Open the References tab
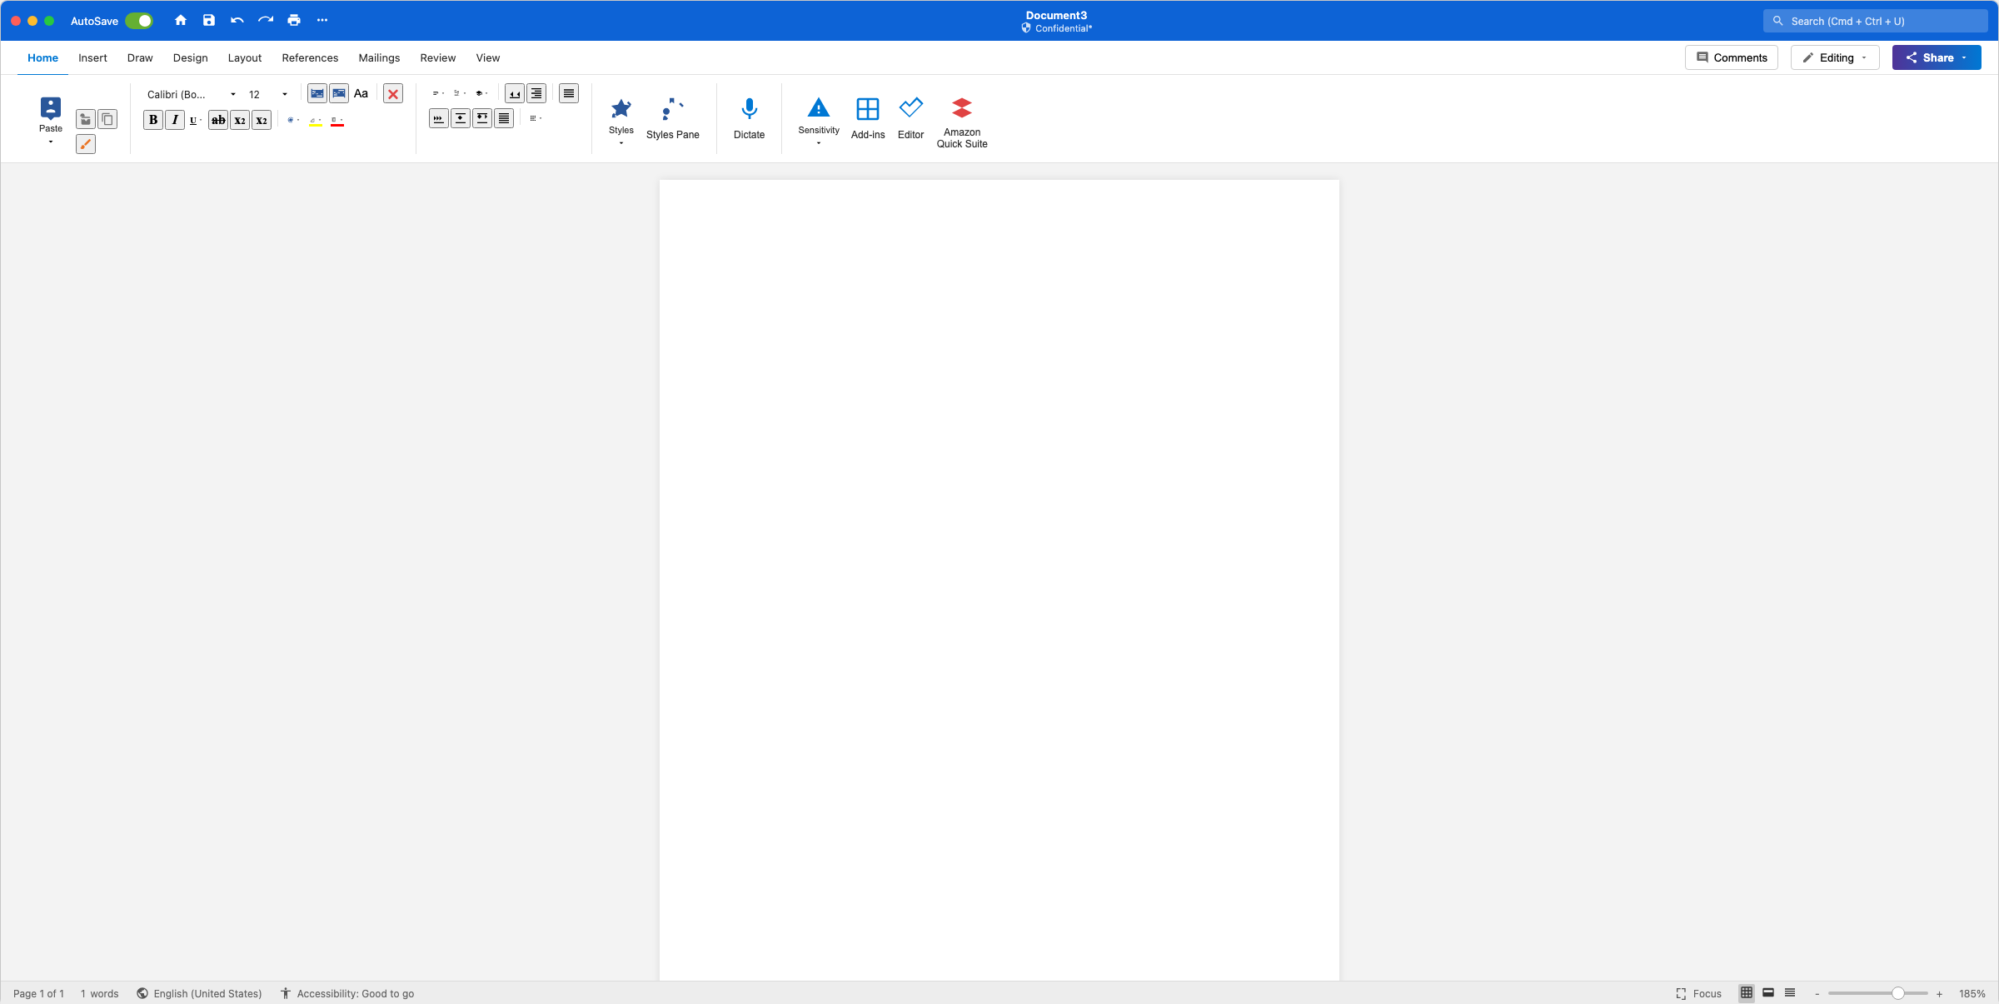The height and width of the screenshot is (1004, 1999). [310, 57]
